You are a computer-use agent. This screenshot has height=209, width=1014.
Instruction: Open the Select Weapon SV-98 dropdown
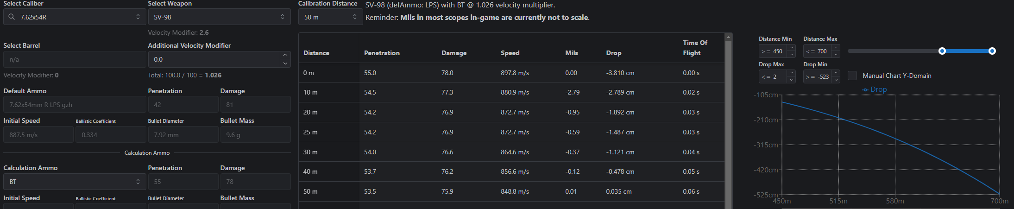(219, 17)
